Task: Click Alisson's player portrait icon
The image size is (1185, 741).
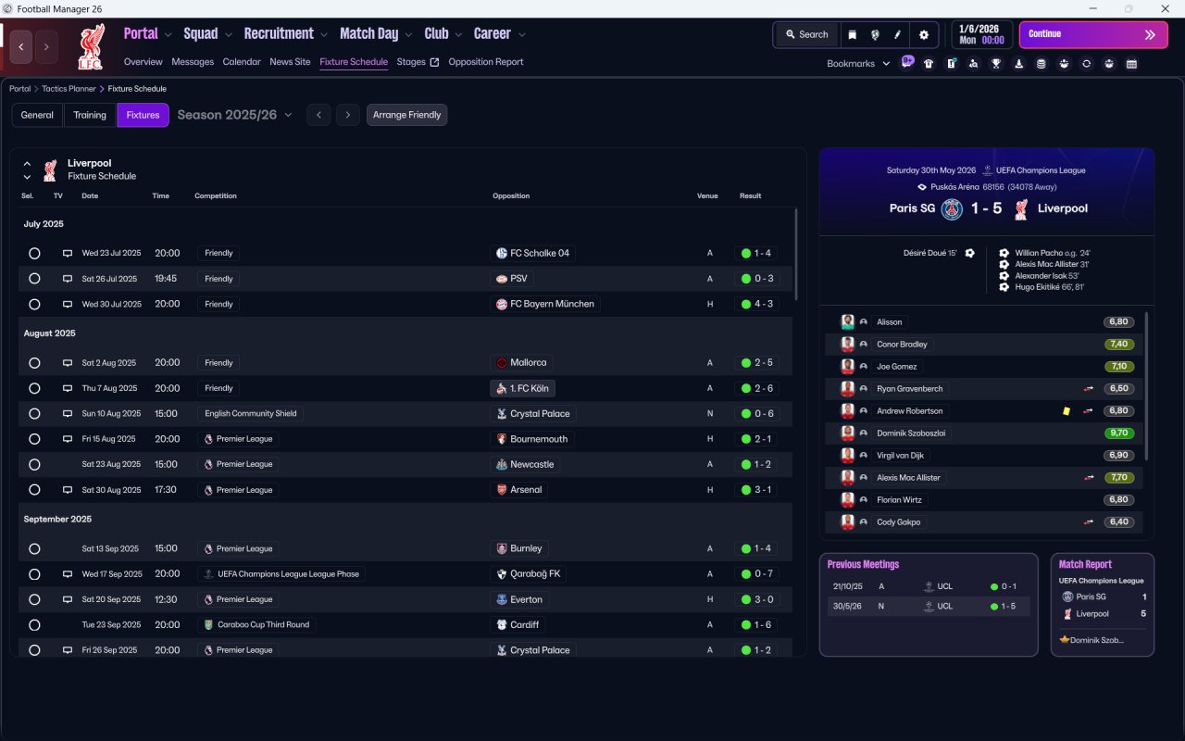Action: pyautogui.click(x=847, y=321)
